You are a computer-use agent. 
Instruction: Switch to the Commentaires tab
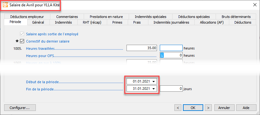67,17
